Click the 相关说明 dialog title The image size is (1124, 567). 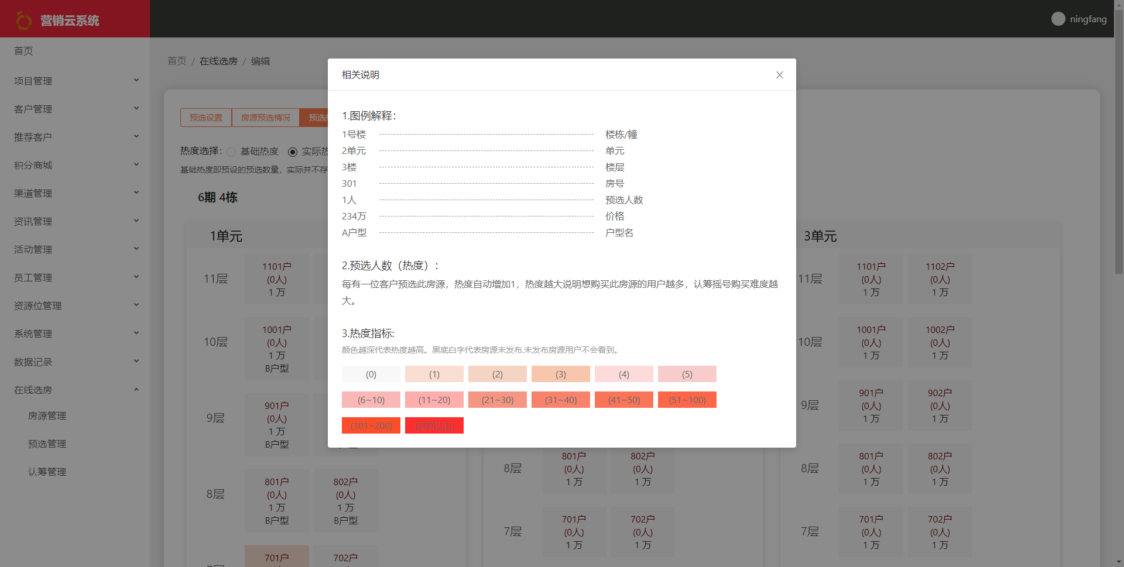[361, 75]
